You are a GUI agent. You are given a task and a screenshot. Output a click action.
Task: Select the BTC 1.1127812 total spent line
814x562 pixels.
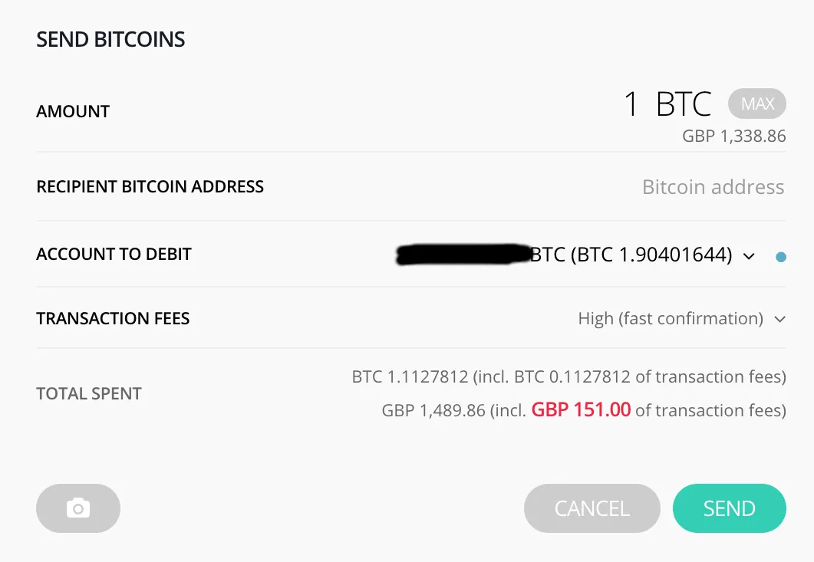coord(568,376)
